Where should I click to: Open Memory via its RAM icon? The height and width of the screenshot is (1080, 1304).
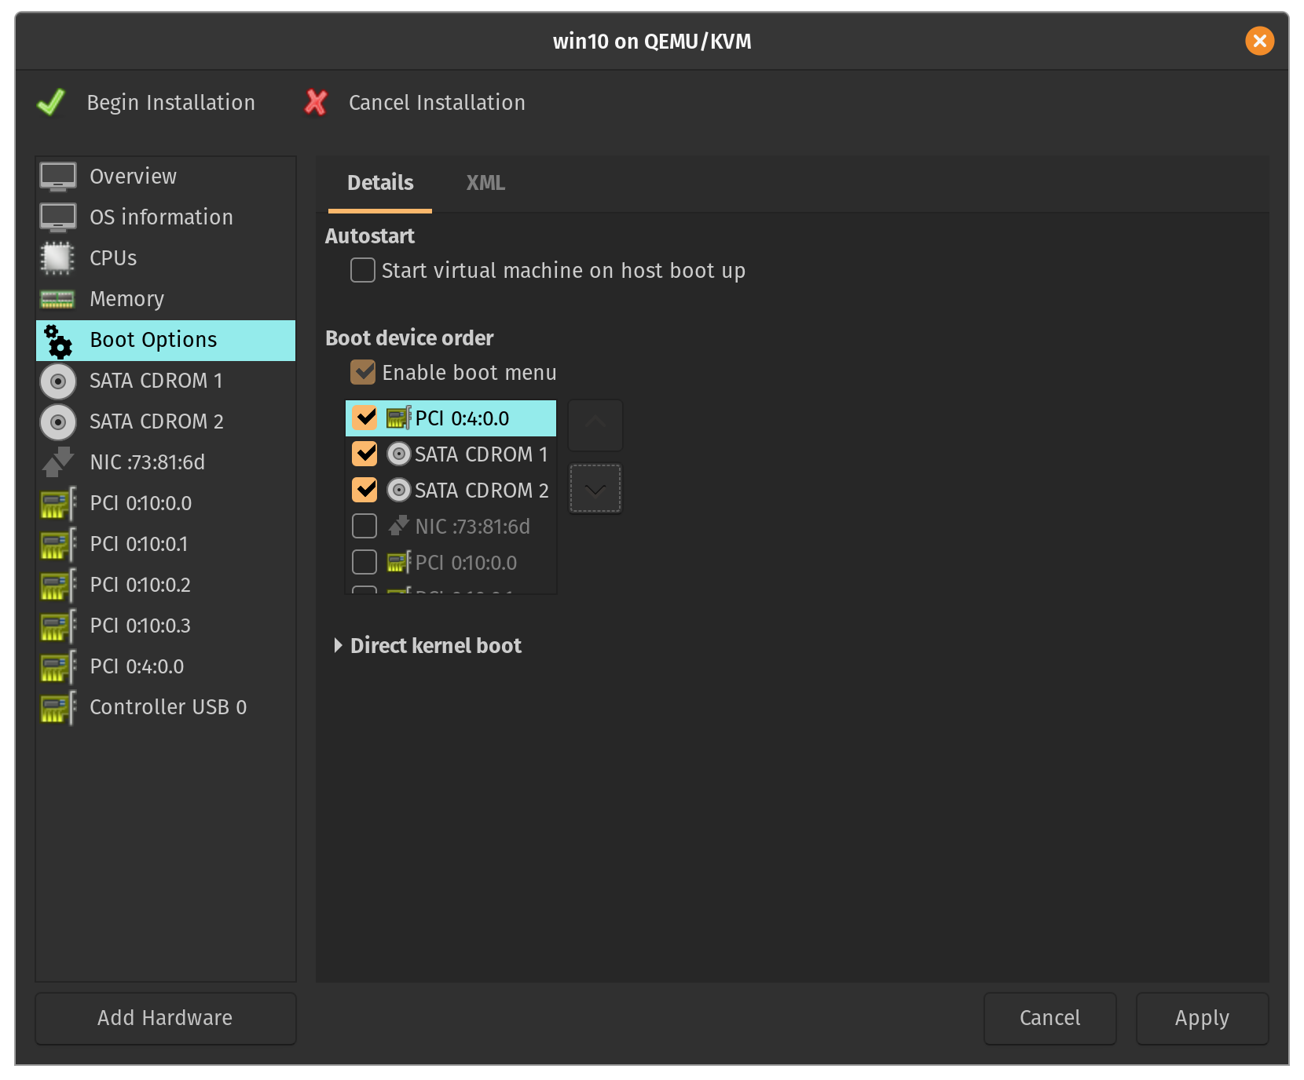click(57, 299)
